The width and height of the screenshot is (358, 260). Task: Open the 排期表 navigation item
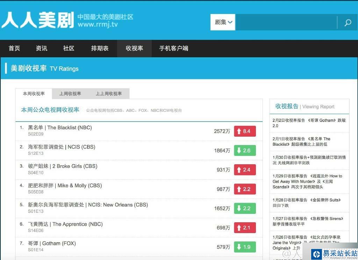click(x=100, y=48)
